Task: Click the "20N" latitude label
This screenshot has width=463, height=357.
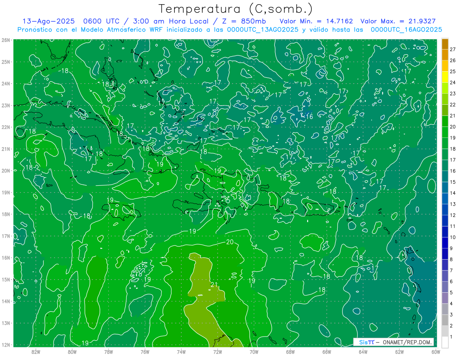Action: click(5, 171)
